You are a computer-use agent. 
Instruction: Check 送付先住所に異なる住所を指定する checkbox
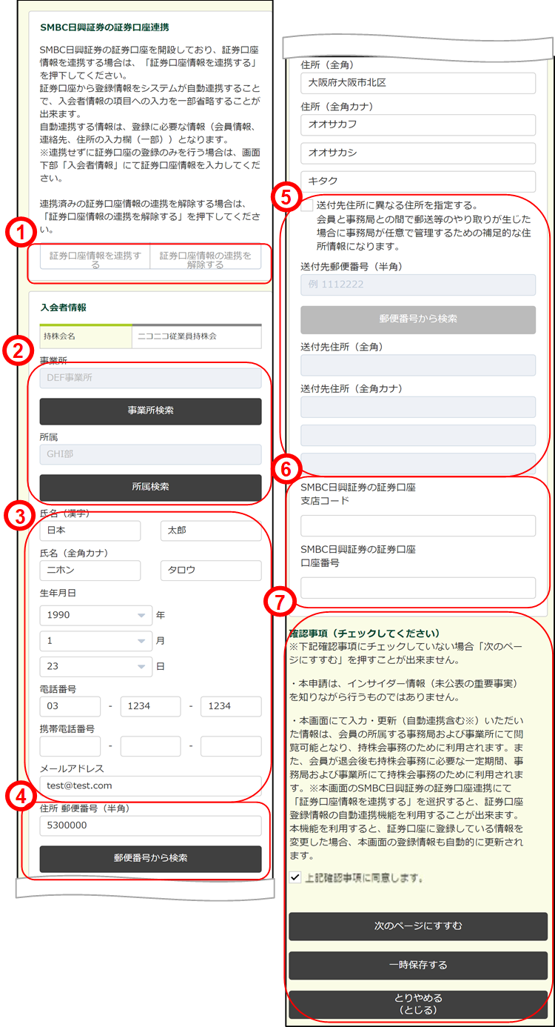tap(307, 206)
